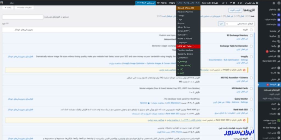Click the search installed plugins field
281x140 pixels.
(23, 17)
